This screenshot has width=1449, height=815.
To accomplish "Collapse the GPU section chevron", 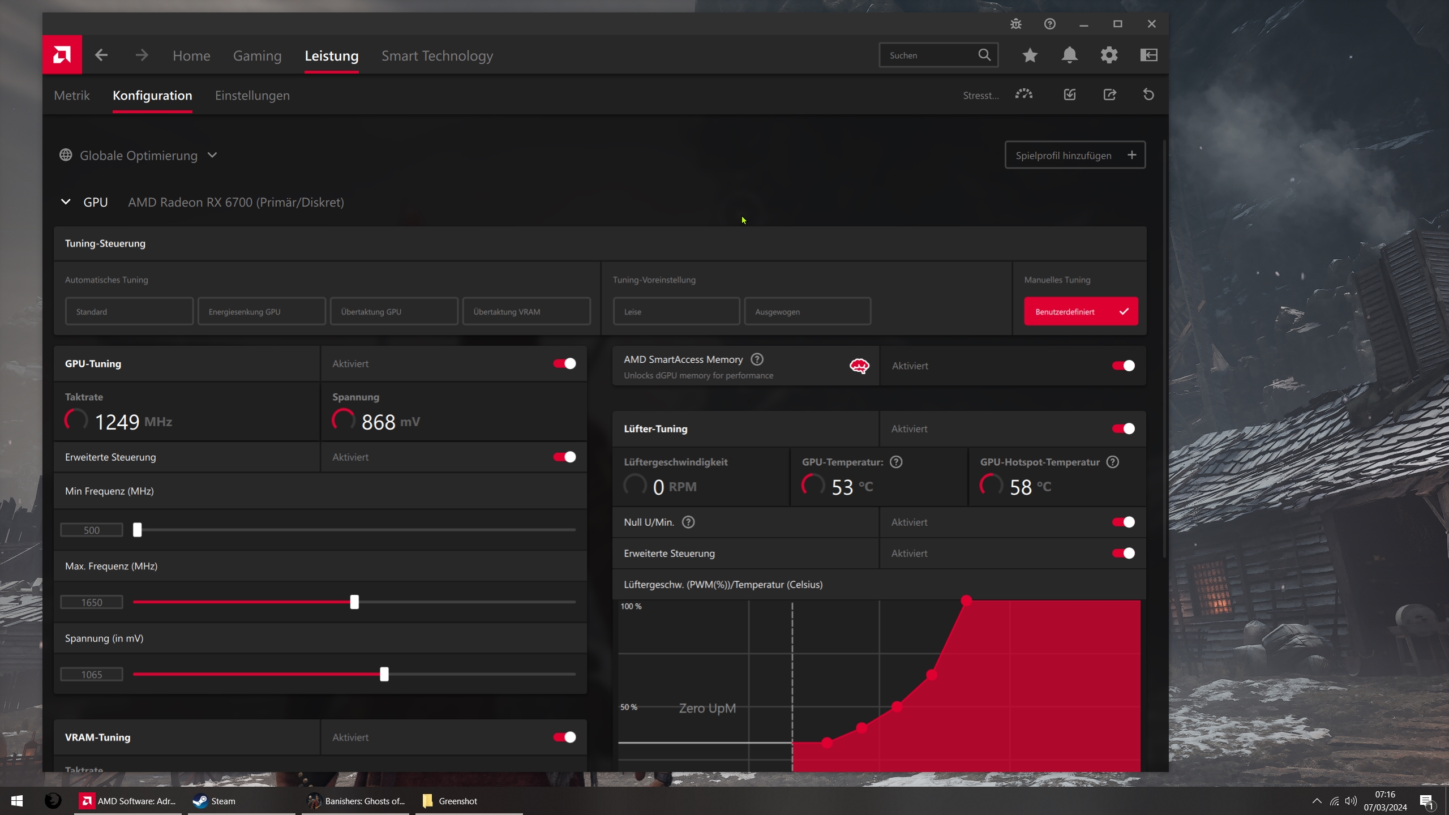I will coord(66,202).
